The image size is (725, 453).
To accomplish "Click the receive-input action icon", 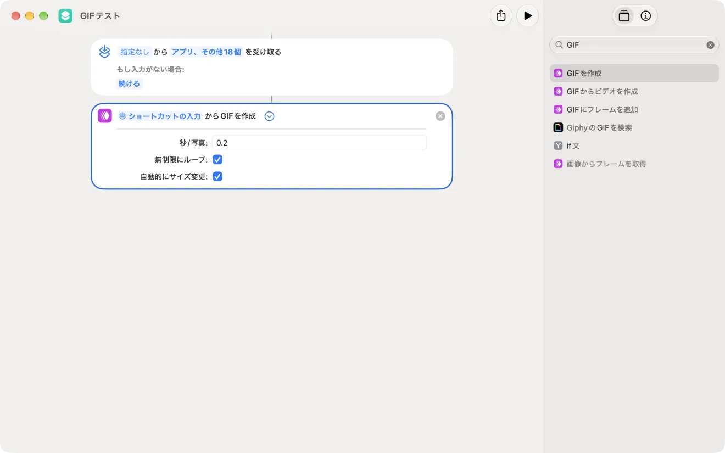I will tap(105, 52).
